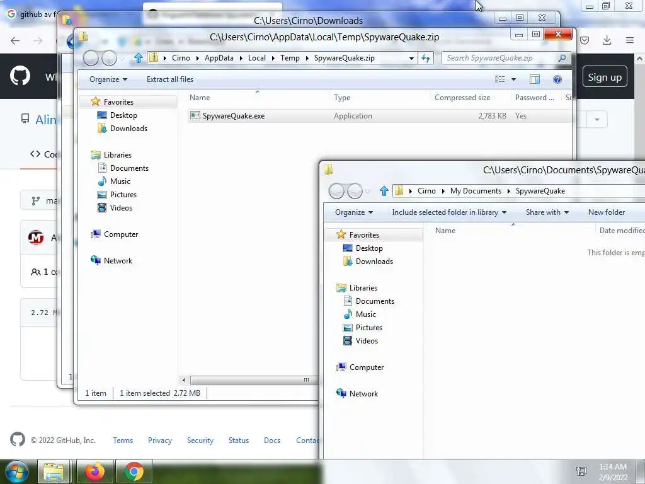Click the Forward button in the zip window
The image size is (645, 484).
click(109, 58)
